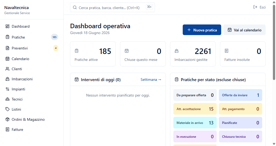Click the Imbarcazioni boat icon in sidebar

tap(7, 79)
